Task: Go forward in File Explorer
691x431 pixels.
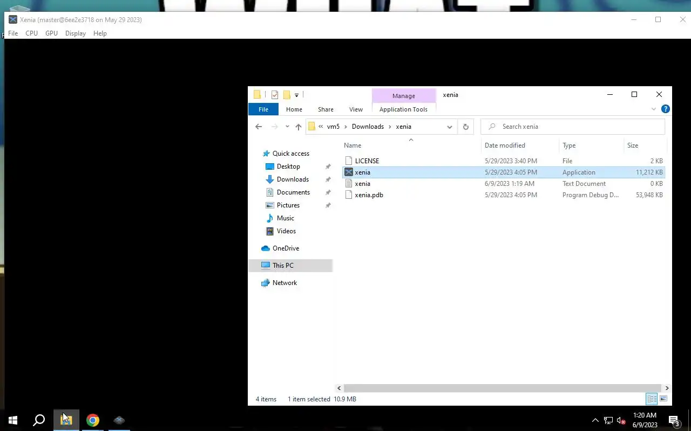Action: click(x=274, y=127)
